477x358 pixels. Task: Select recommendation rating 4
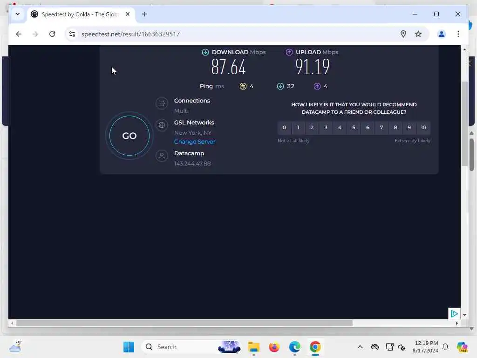[340, 128]
